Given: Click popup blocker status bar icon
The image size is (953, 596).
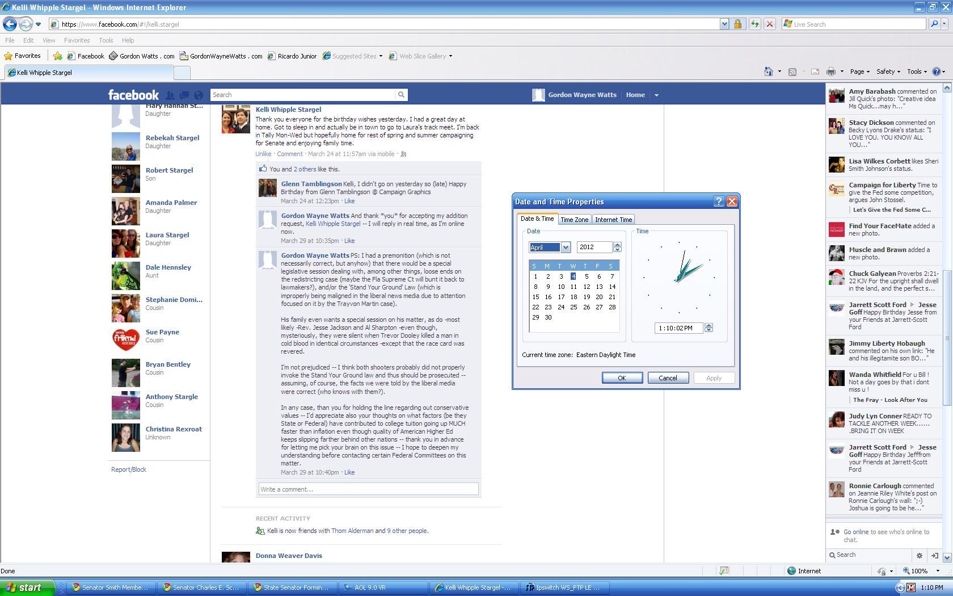Looking at the screenshot, I should click(724, 571).
